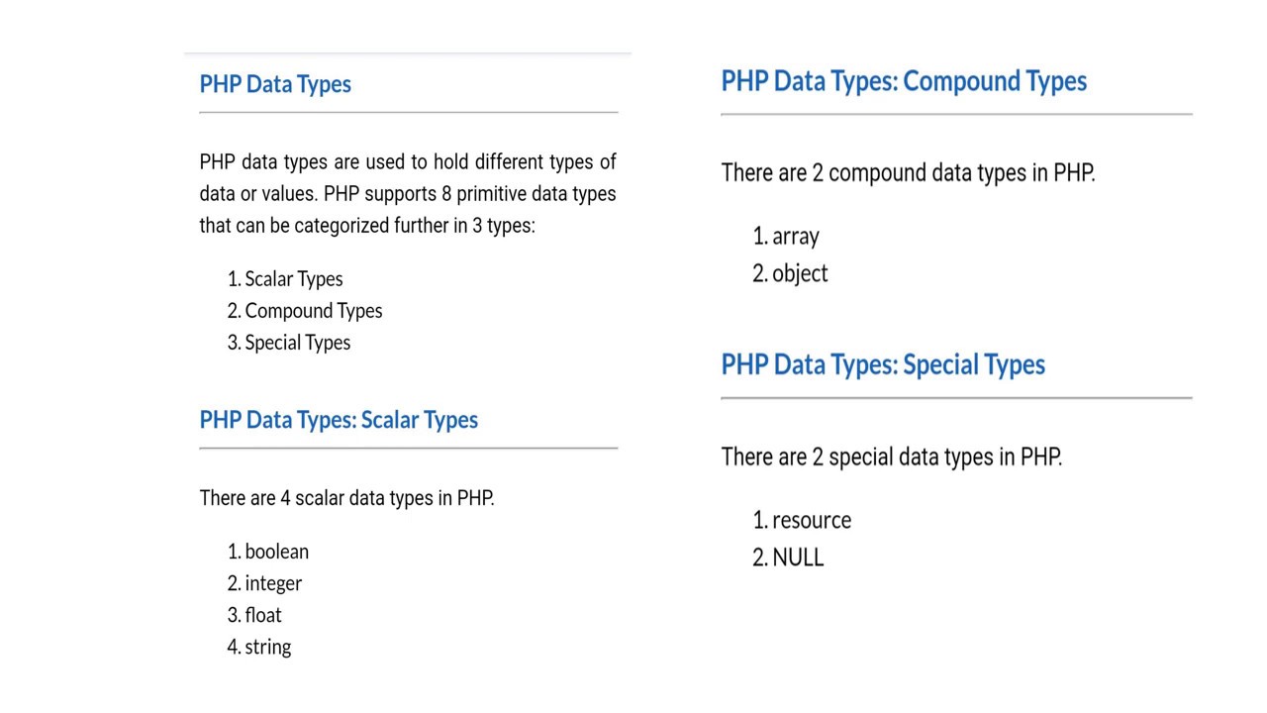Pick "NULL" in the special types list
Image resolution: width=1267 pixels, height=713 pixels.
pyautogui.click(x=797, y=557)
